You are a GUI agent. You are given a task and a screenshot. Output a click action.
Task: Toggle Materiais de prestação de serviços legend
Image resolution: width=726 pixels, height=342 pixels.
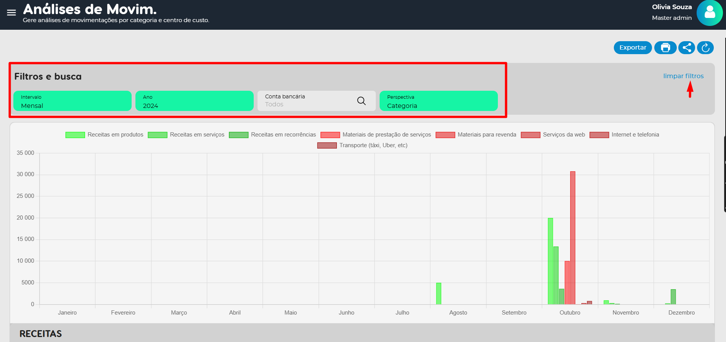[x=376, y=135]
